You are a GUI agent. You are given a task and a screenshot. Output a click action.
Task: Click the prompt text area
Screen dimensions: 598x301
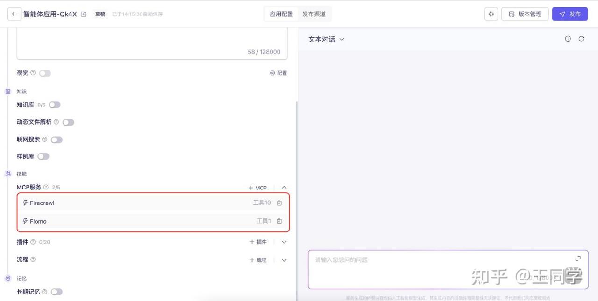click(152, 43)
